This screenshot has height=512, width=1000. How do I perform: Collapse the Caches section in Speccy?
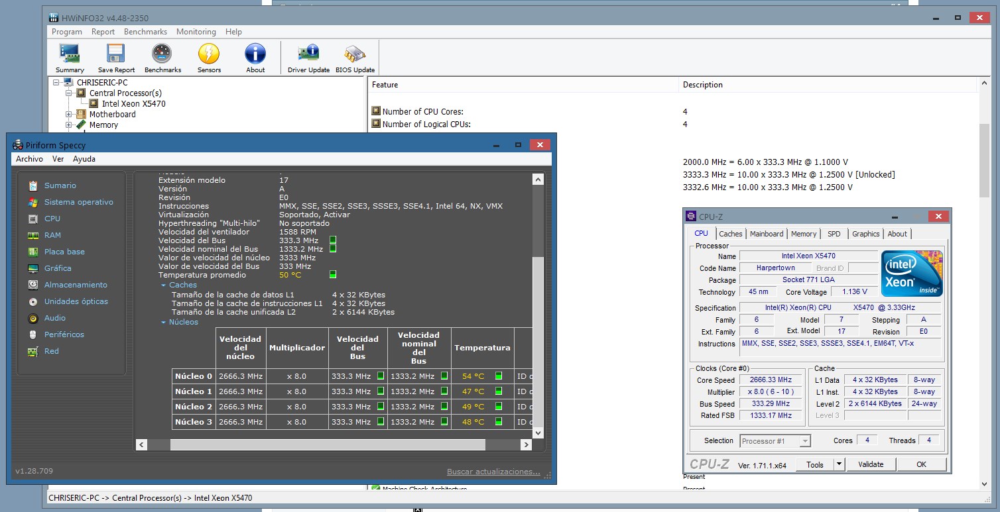(163, 285)
